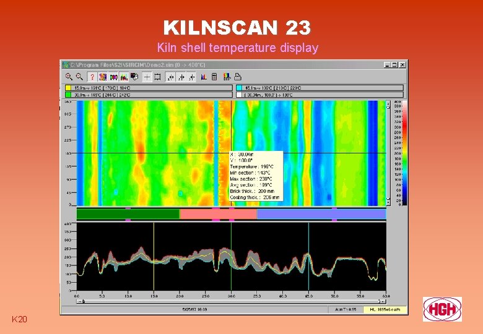Click the down arrow of thermal map scrollbar
The width and height of the screenshot is (483, 334).
pos(388,203)
